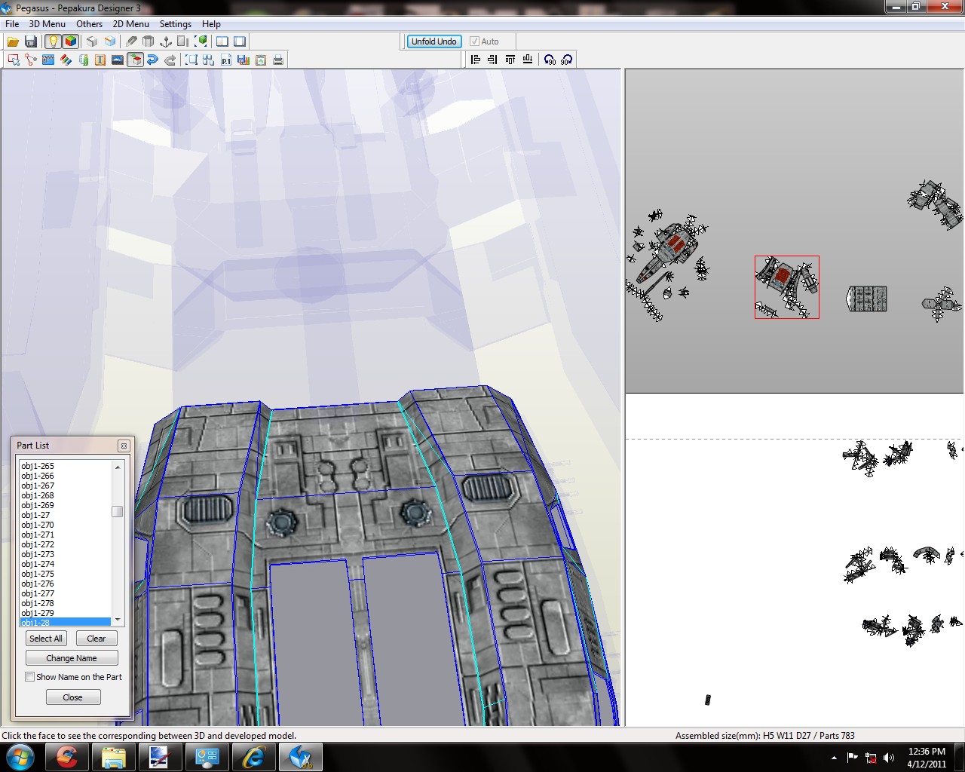This screenshot has height=772, width=965.
Task: Click the grey cube toolbar icon
Action: (x=92, y=41)
